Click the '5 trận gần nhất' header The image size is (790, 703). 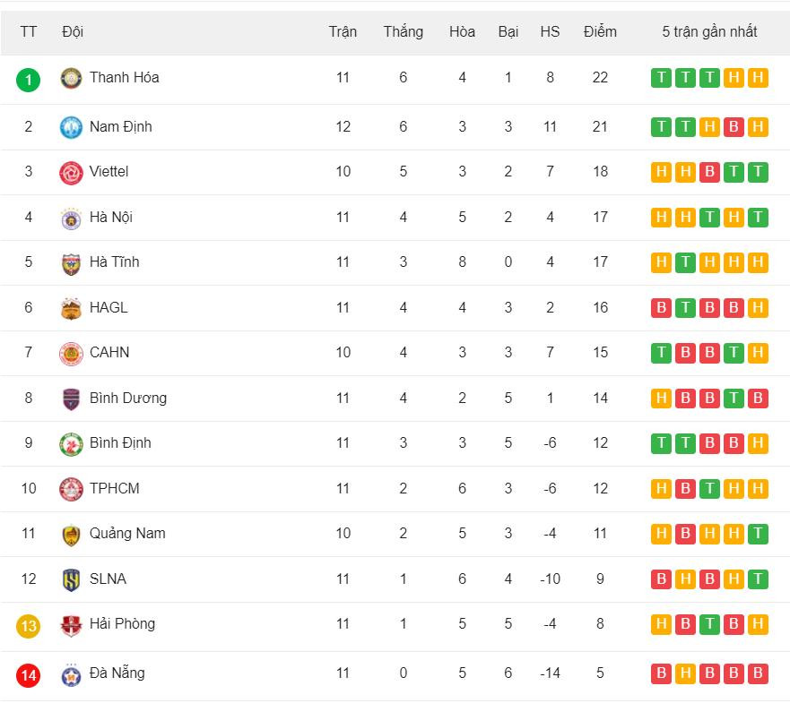[x=709, y=31]
